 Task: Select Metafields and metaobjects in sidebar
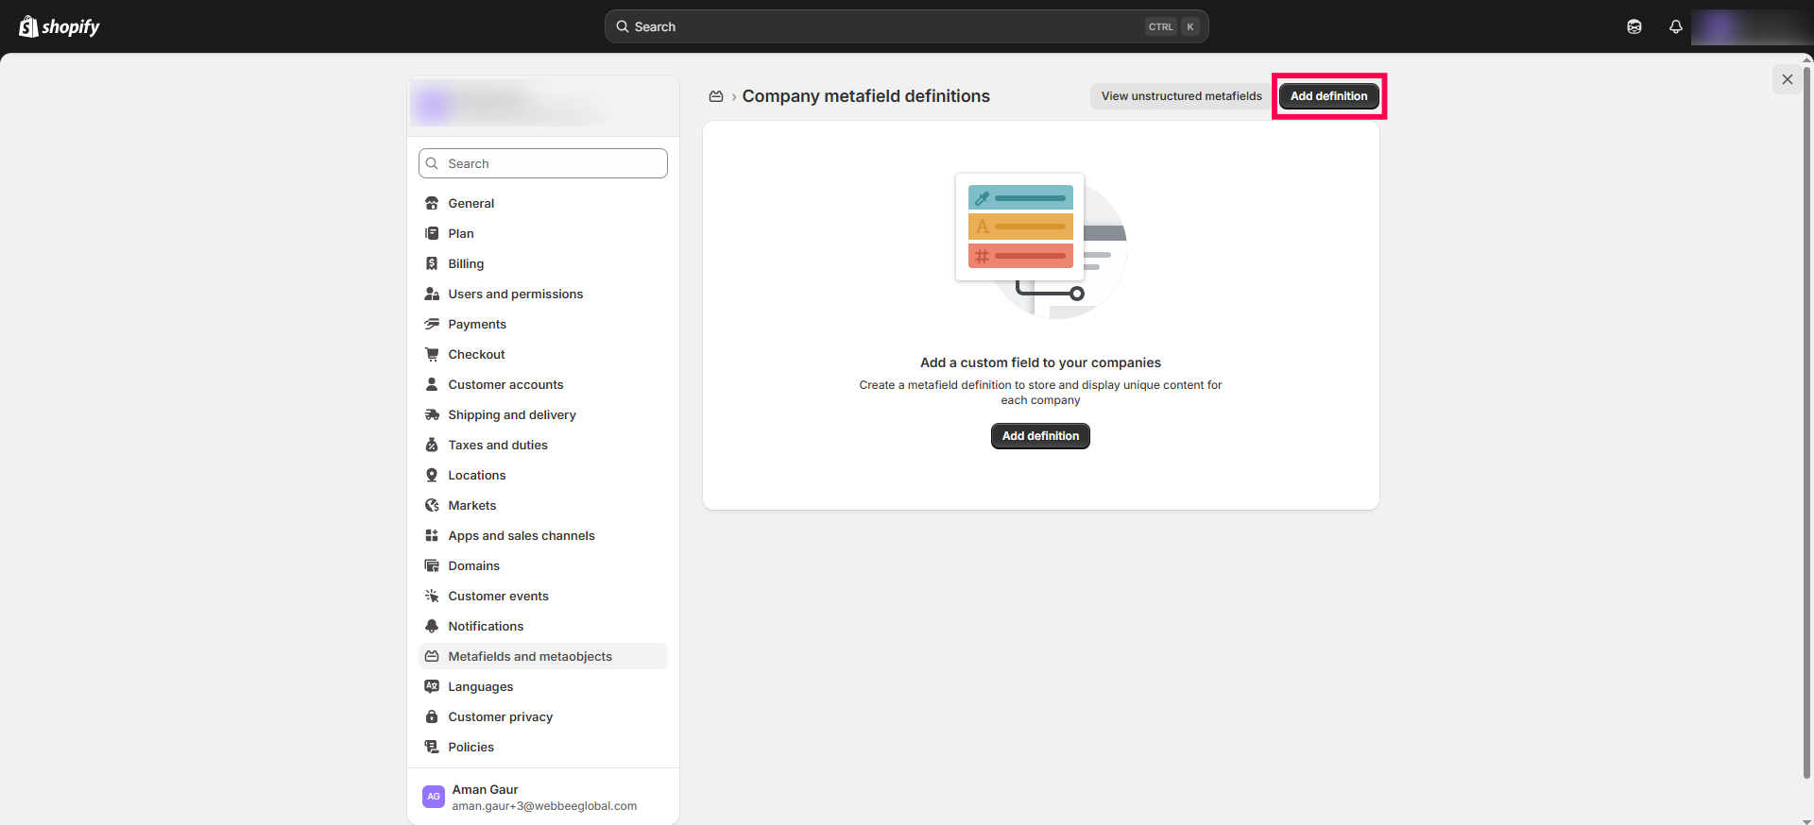click(x=529, y=656)
